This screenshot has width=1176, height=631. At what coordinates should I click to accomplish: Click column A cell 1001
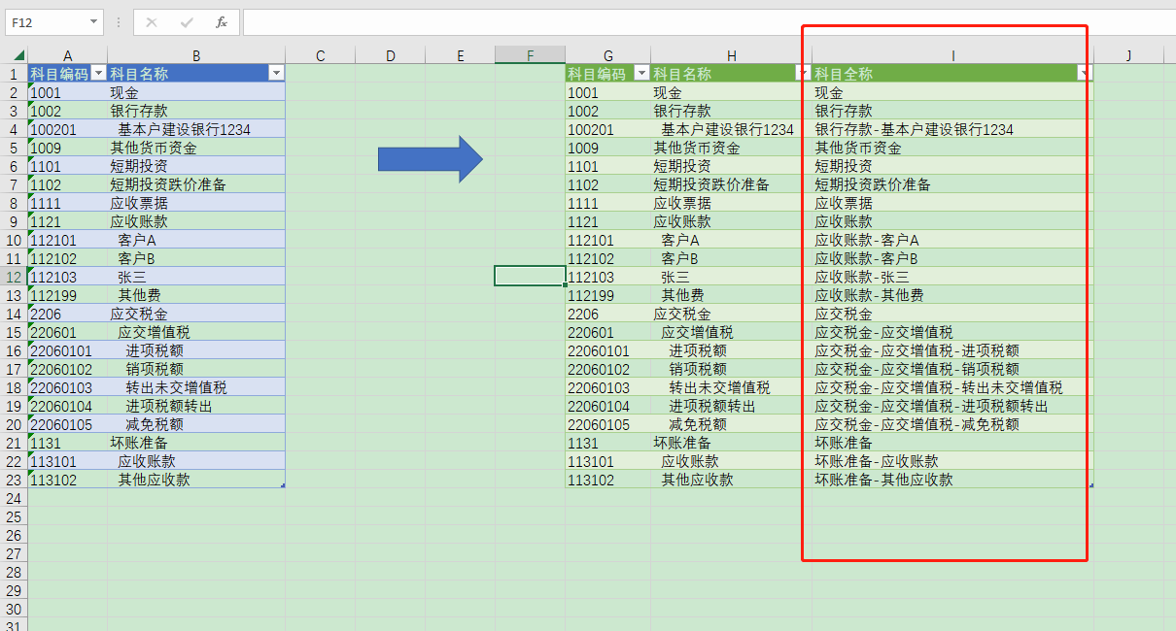click(x=68, y=92)
